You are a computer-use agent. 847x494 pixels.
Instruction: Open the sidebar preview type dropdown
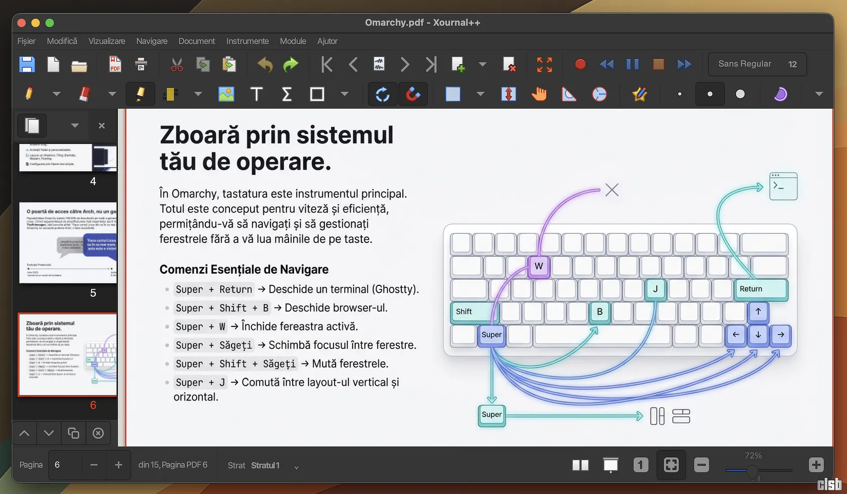tap(75, 125)
